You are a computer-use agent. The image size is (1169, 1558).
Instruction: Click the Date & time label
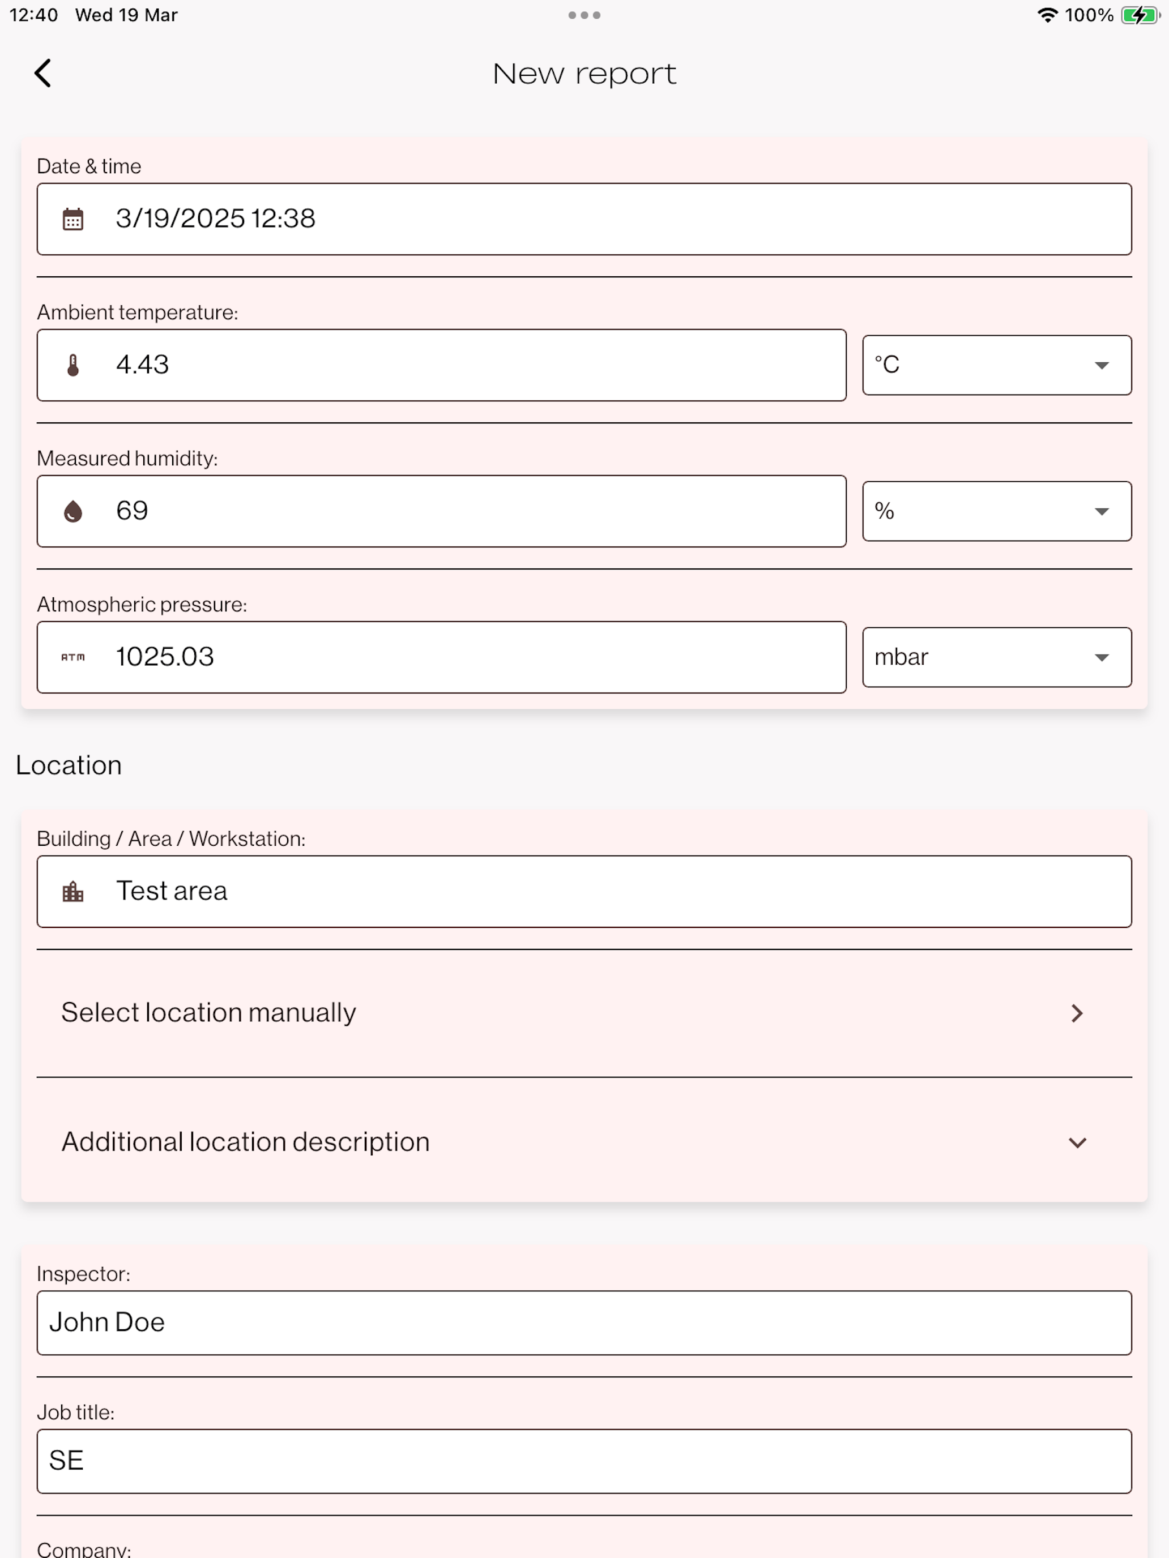tap(89, 166)
